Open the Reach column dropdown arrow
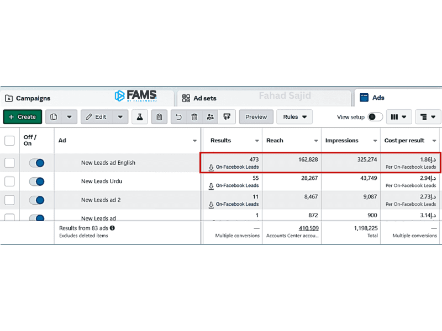The width and height of the screenshot is (442, 331). coord(316,141)
